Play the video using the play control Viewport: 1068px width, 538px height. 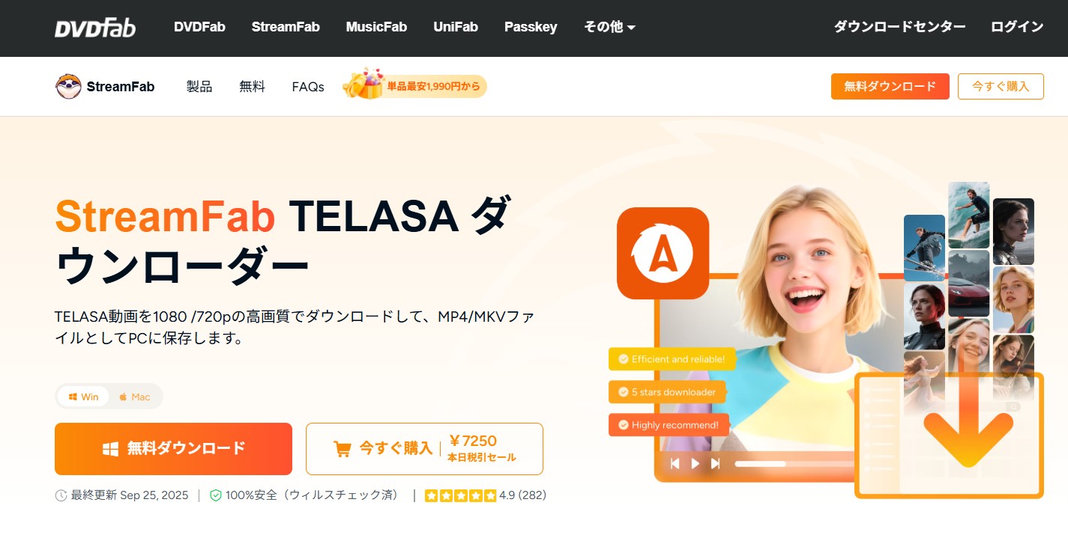point(695,464)
